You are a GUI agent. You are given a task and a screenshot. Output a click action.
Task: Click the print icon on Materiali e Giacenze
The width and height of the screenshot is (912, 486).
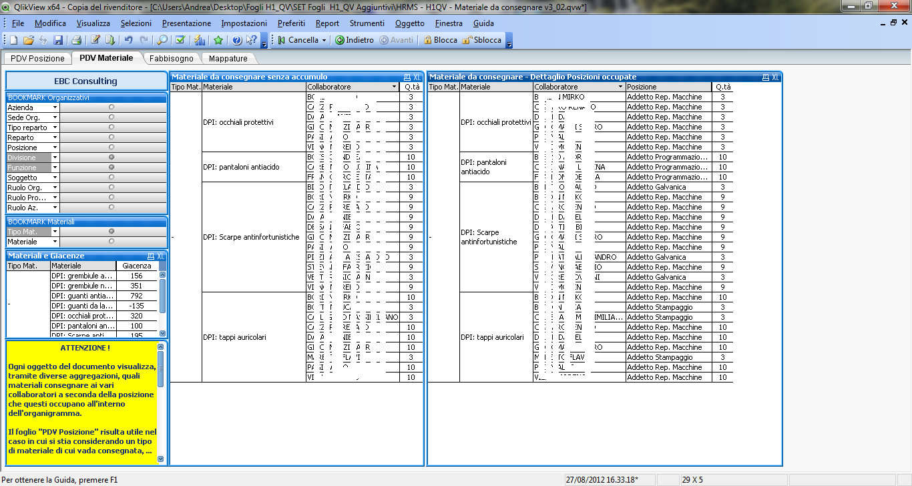point(151,256)
